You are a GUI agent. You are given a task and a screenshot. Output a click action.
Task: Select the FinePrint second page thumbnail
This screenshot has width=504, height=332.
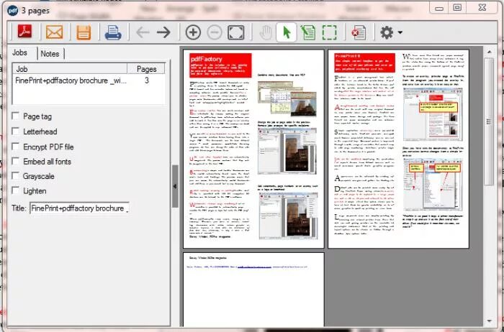point(398,149)
